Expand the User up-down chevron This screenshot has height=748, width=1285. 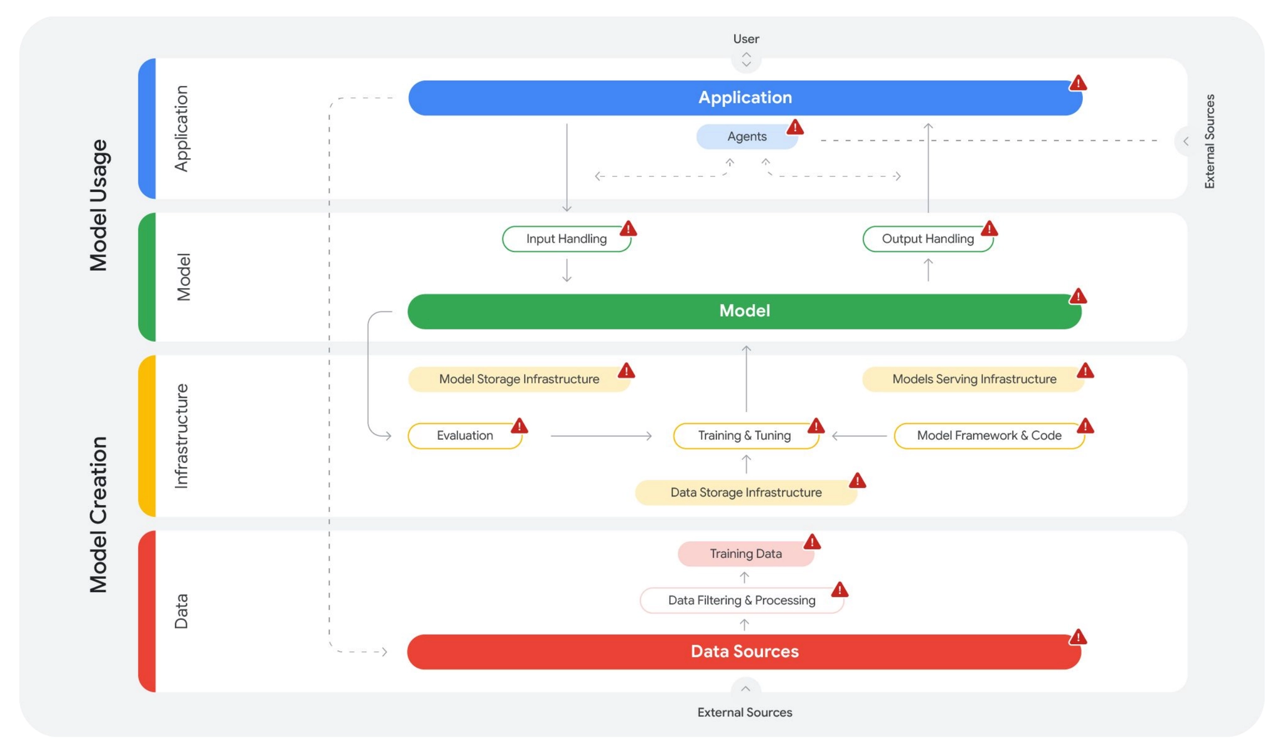click(x=746, y=60)
